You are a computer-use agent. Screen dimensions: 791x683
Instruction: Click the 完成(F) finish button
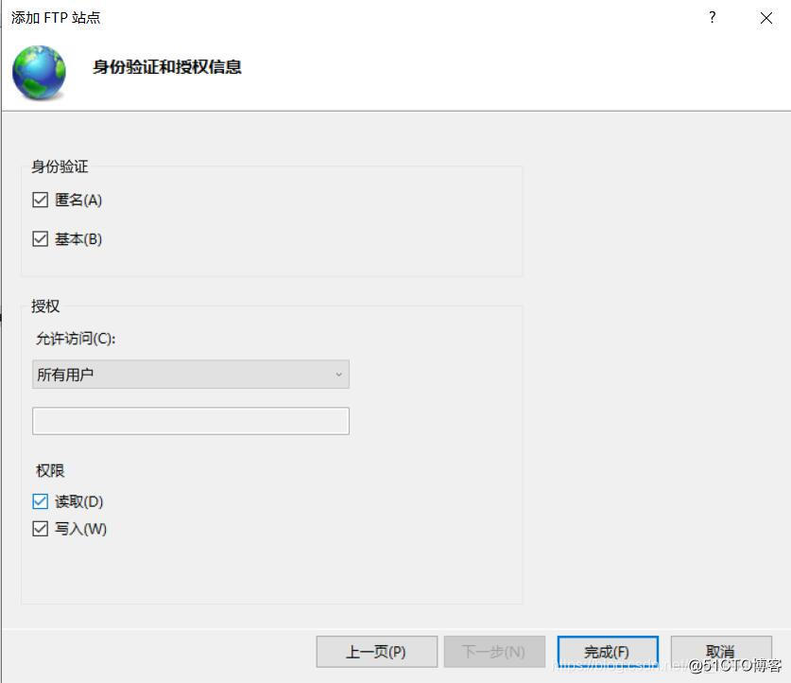(x=608, y=652)
